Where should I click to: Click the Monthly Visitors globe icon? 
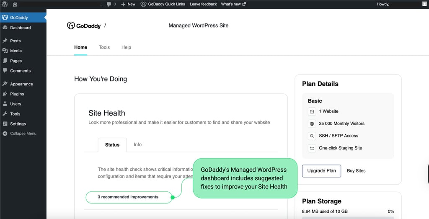(x=312, y=124)
